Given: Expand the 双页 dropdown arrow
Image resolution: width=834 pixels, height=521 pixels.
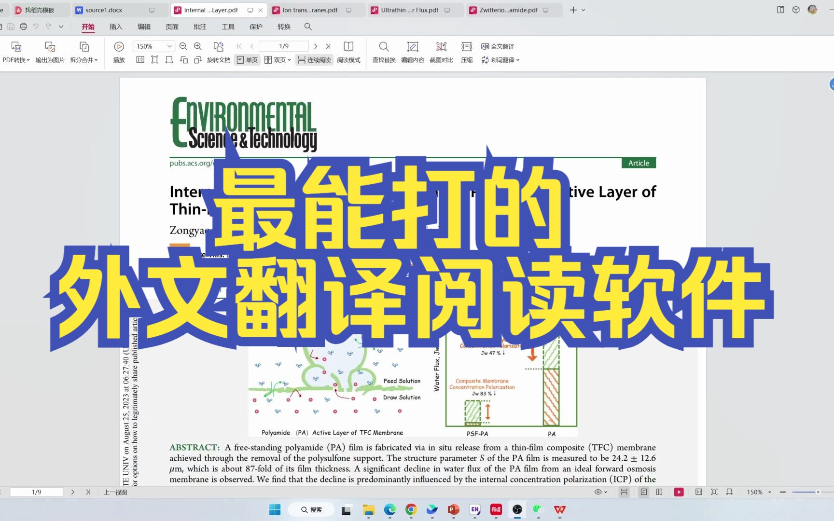Looking at the screenshot, I should (289, 60).
